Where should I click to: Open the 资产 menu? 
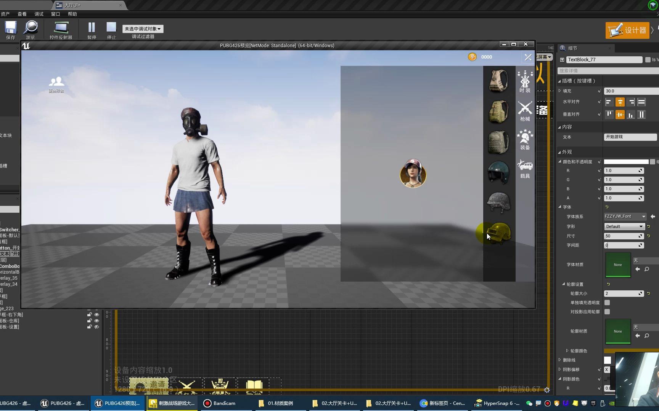(x=5, y=14)
